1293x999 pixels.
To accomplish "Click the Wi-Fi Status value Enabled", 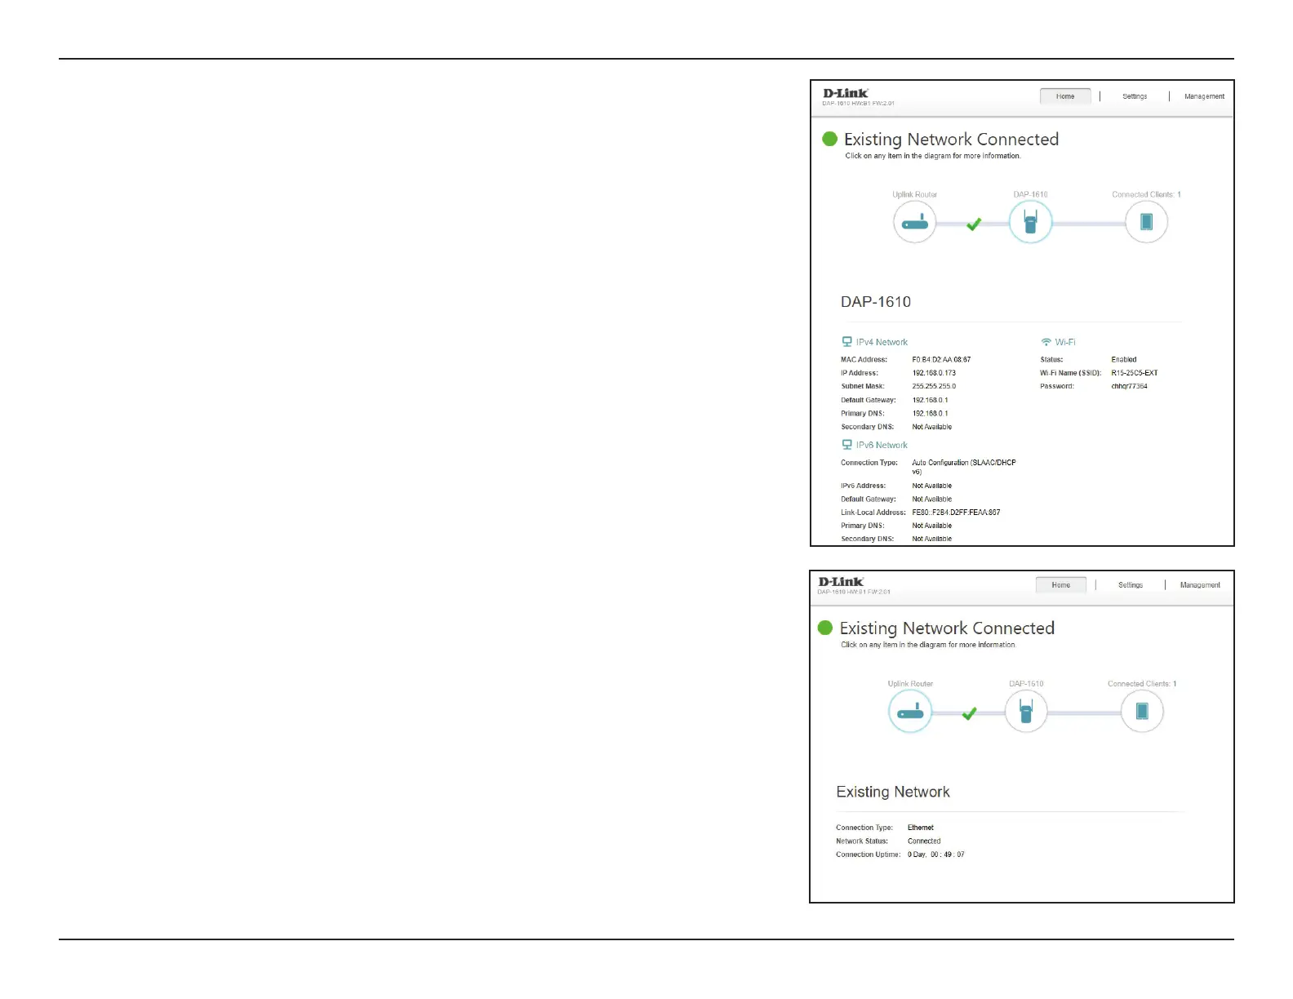I will (x=1123, y=359).
